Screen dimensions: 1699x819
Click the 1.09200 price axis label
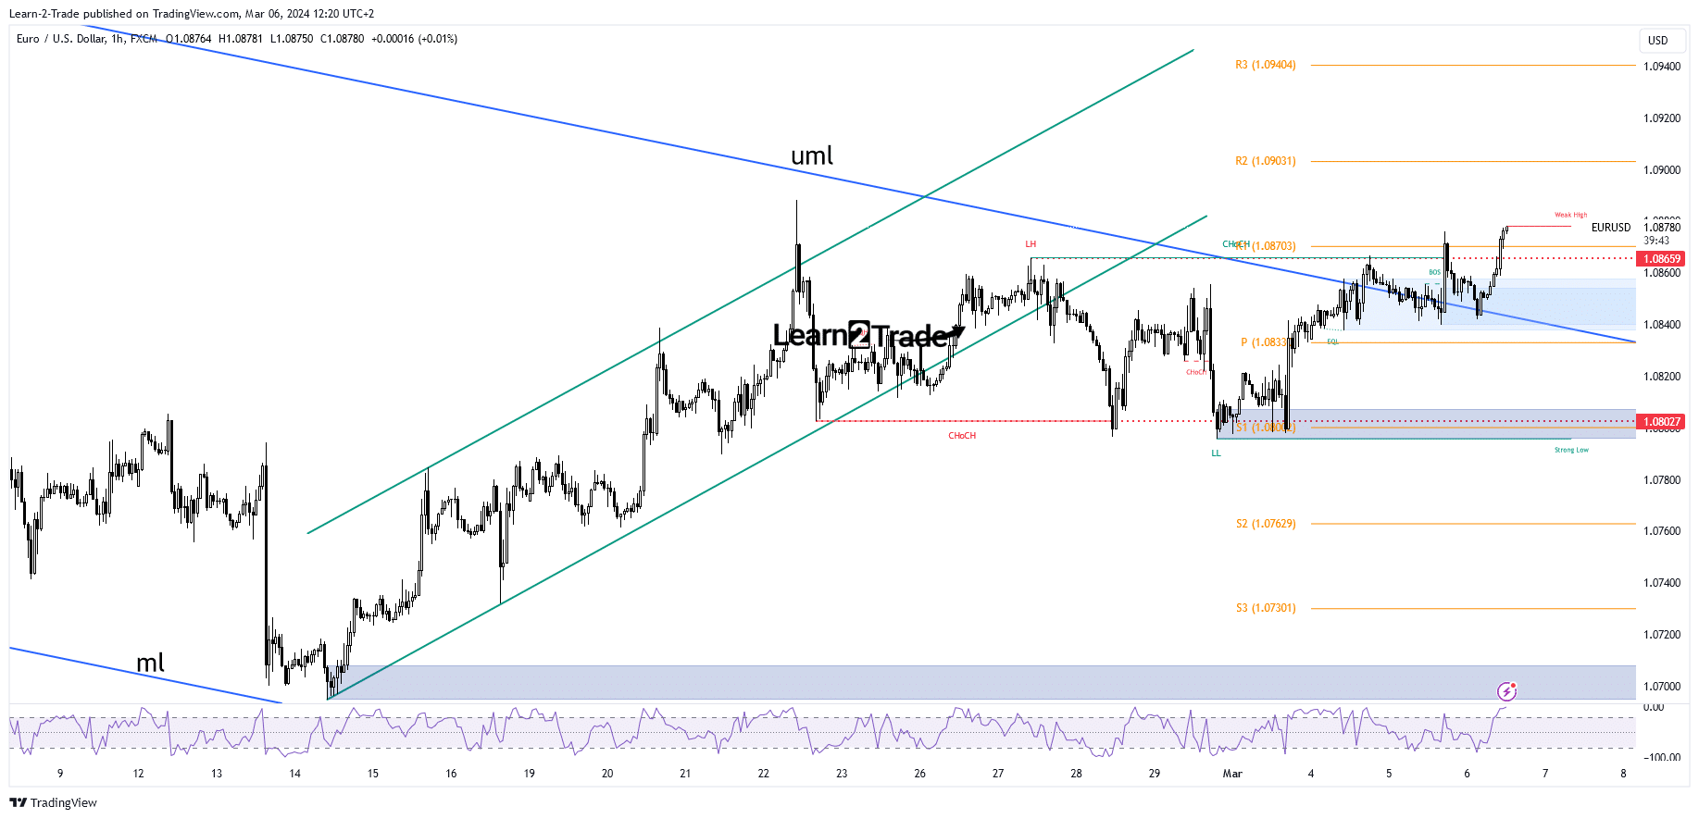(1661, 118)
